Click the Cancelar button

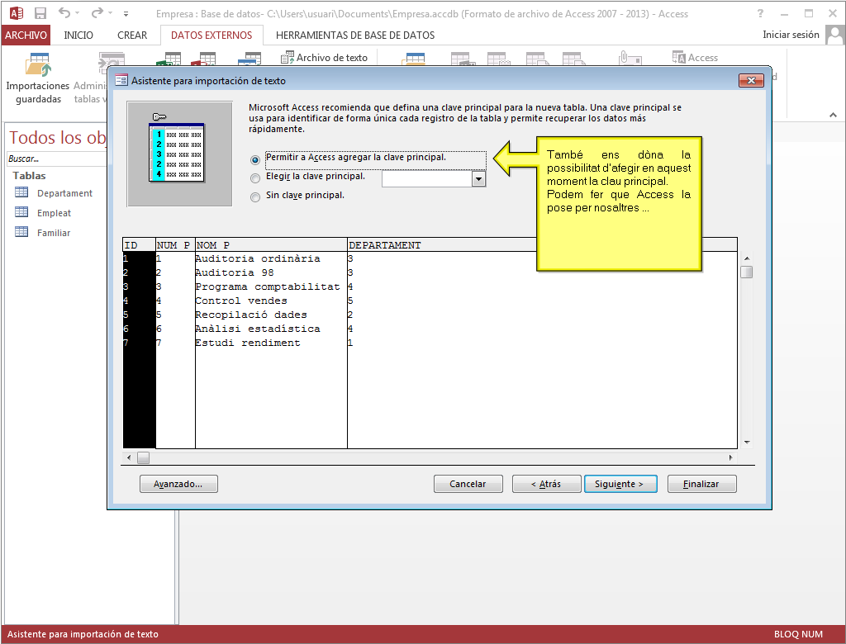click(x=468, y=484)
